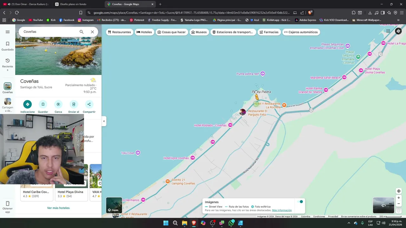Open the Brave Shields lion icon
The height and width of the screenshot is (228, 406).
(x=310, y=13)
